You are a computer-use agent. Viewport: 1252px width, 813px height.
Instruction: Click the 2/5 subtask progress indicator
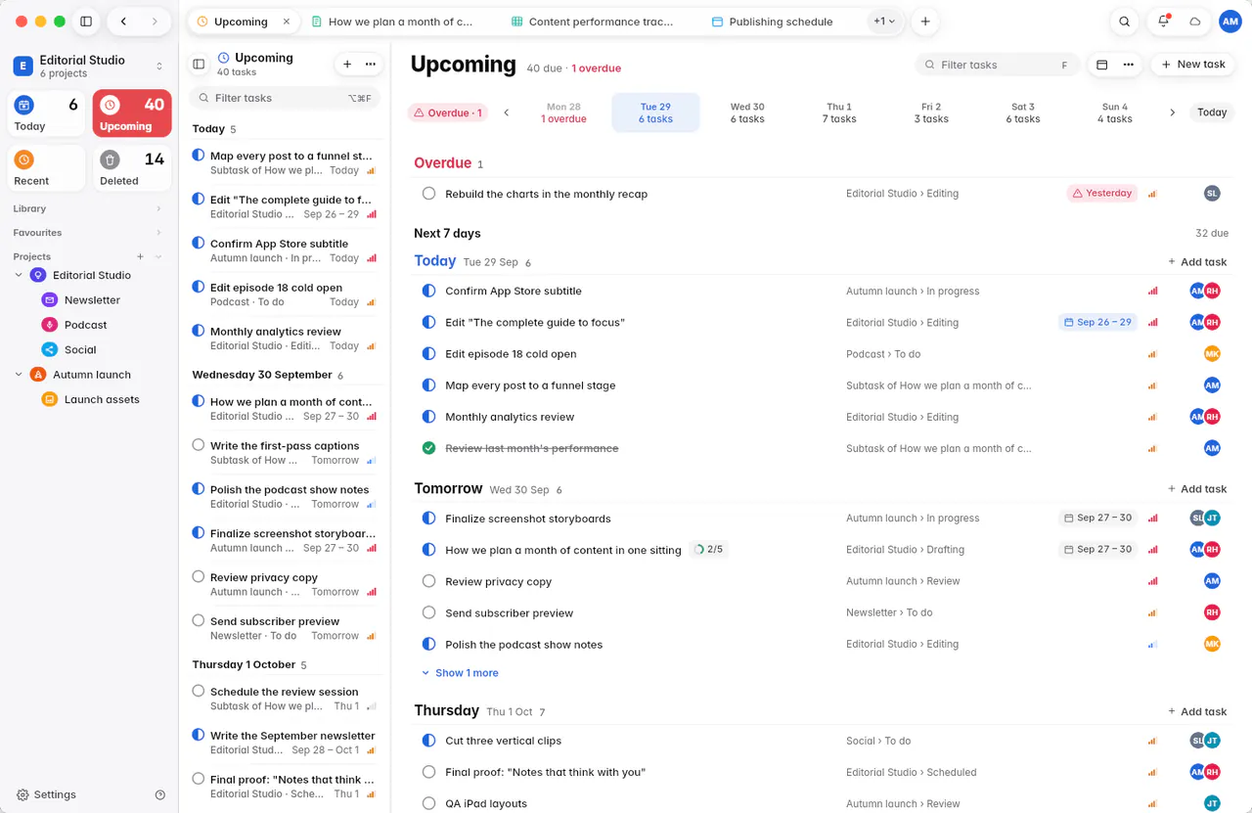coord(708,550)
